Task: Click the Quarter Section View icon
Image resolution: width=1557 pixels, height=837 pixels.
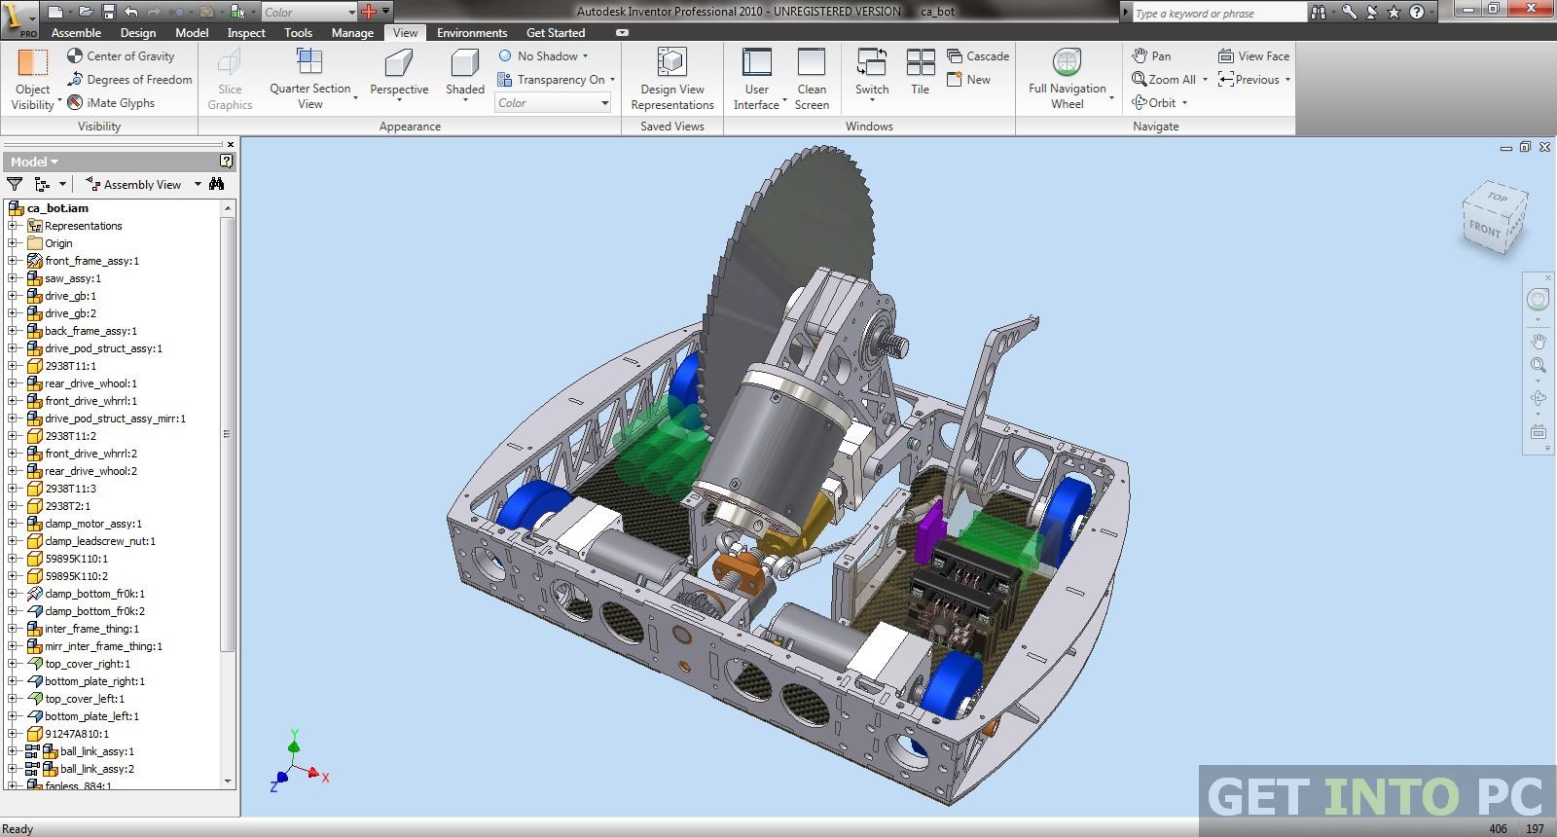Action: coord(309,63)
